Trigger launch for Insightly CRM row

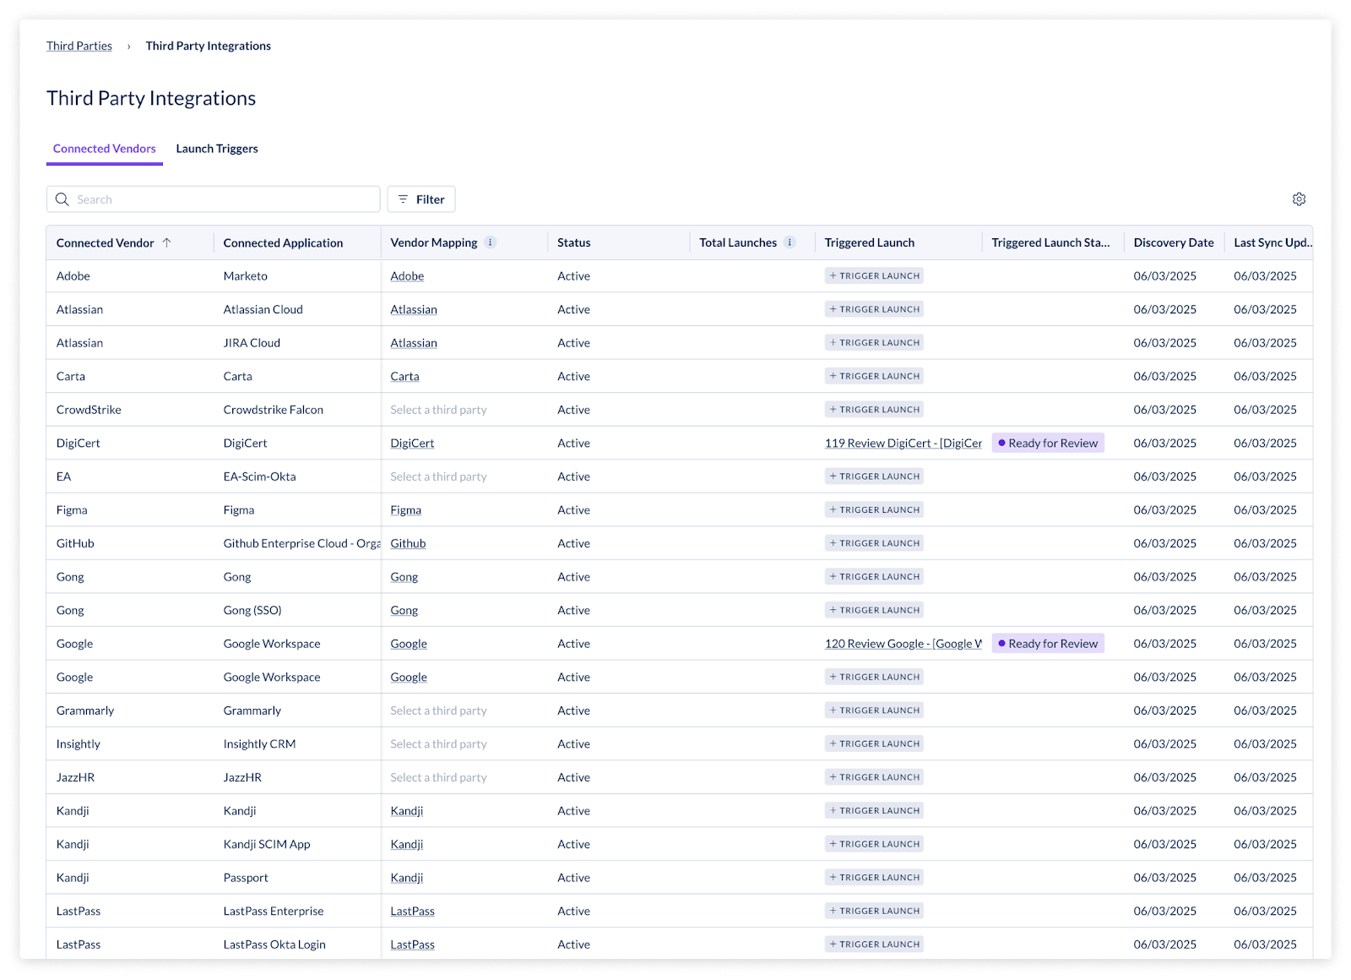(874, 743)
